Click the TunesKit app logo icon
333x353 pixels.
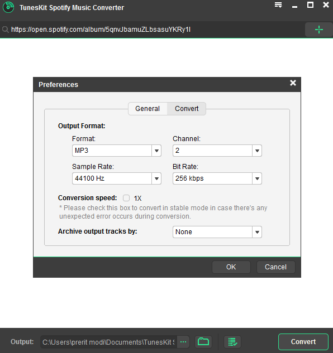coord(8,7)
